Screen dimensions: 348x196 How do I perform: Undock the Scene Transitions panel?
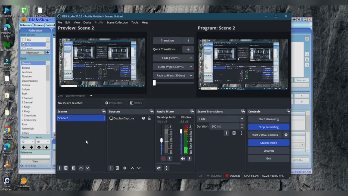[243, 111]
